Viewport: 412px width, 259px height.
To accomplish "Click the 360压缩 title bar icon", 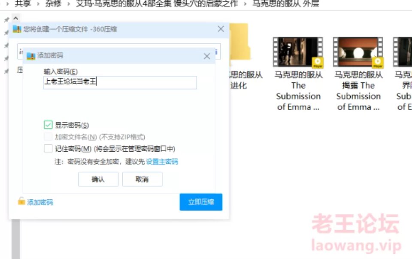I will coord(17,29).
